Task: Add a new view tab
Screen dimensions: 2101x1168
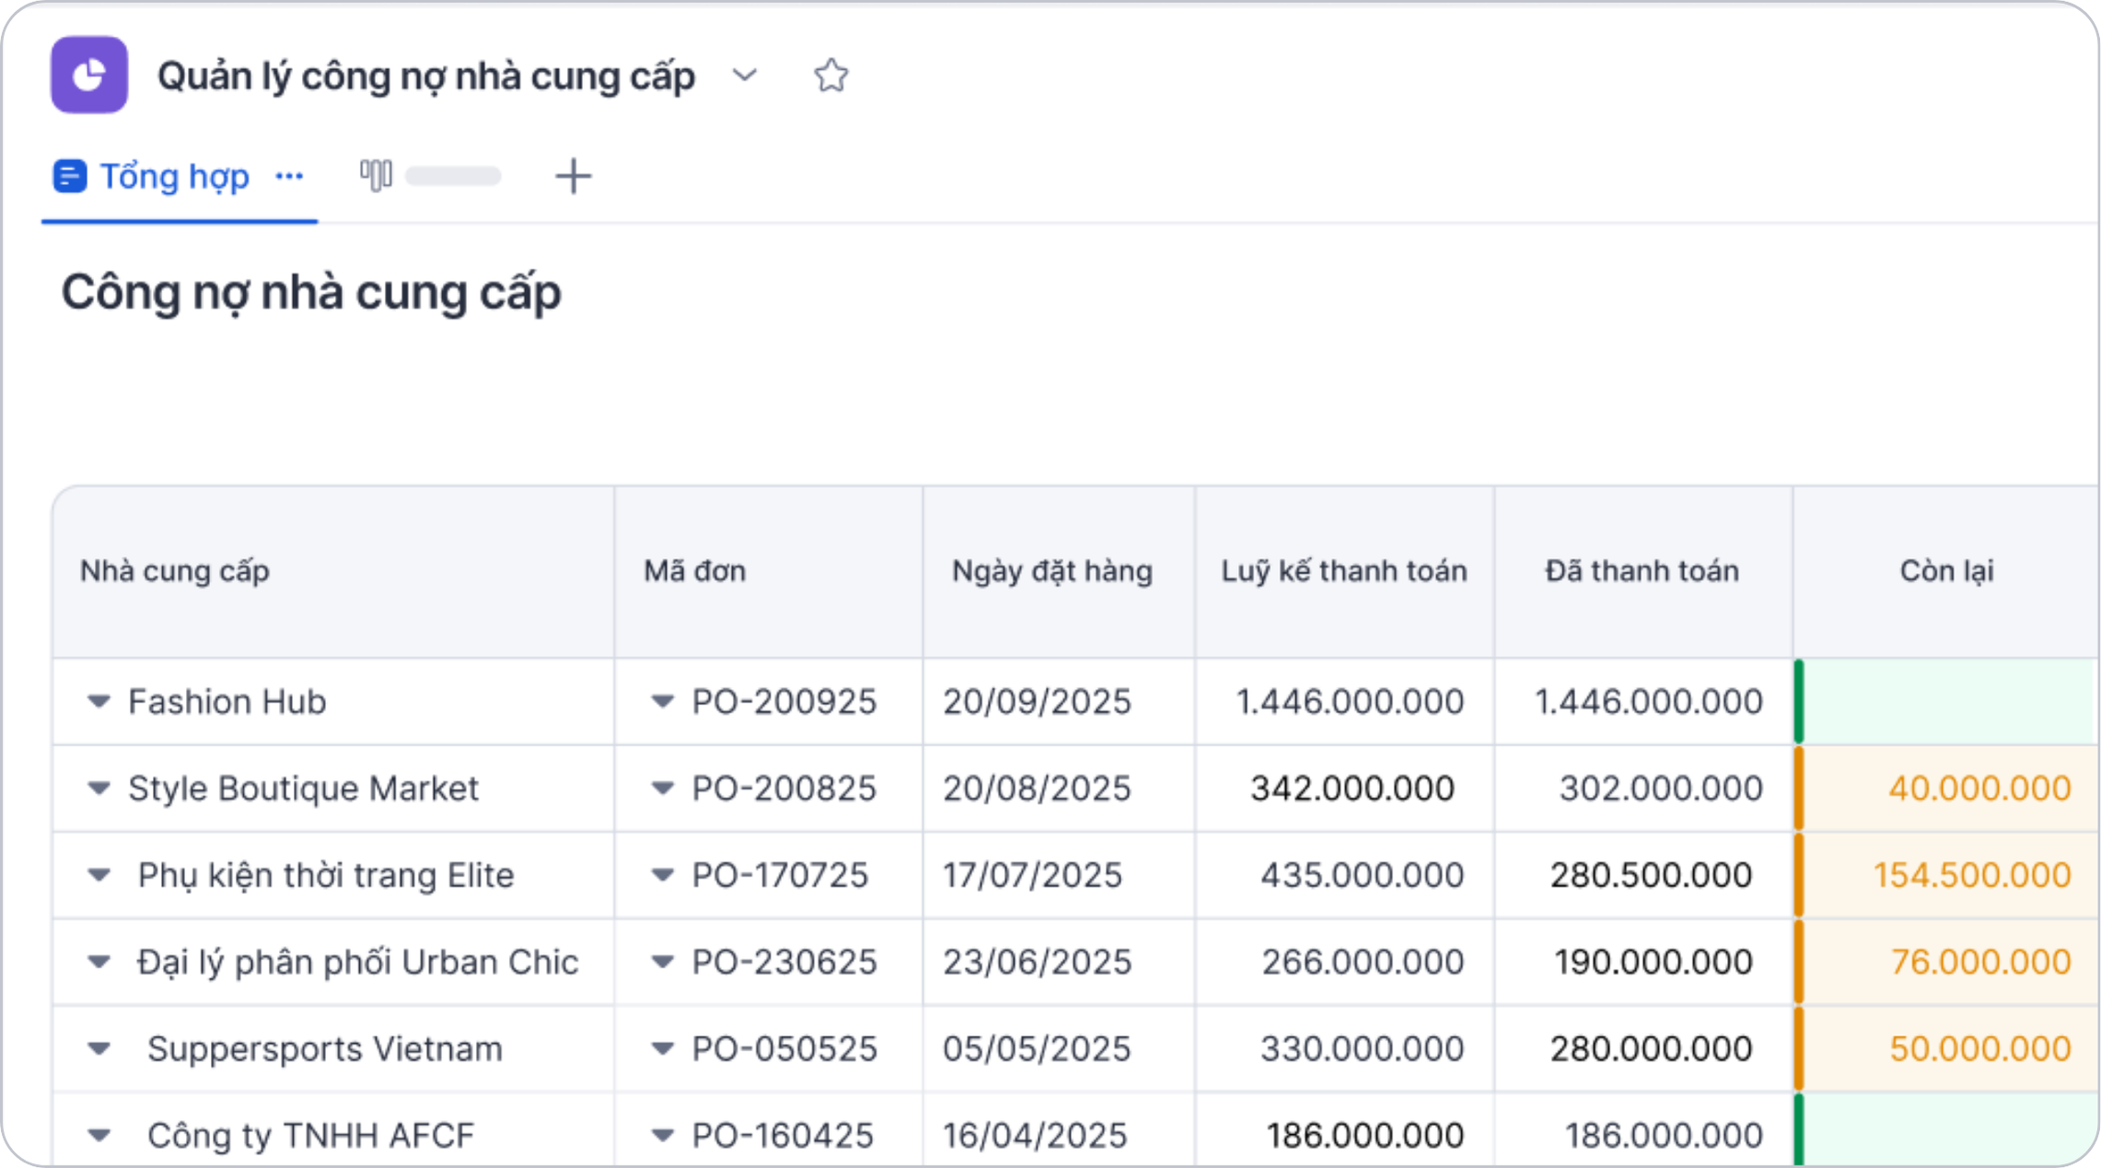Action: (573, 176)
